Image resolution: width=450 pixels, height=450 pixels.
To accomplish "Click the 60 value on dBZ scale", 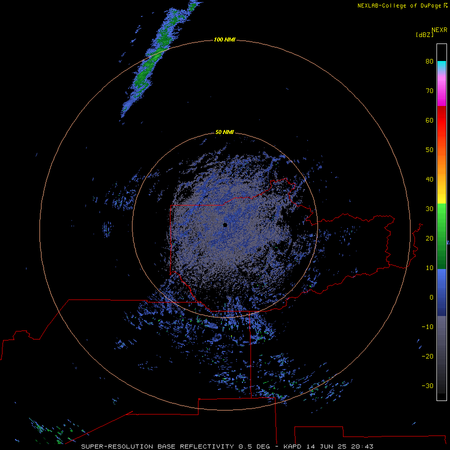I will (429, 120).
